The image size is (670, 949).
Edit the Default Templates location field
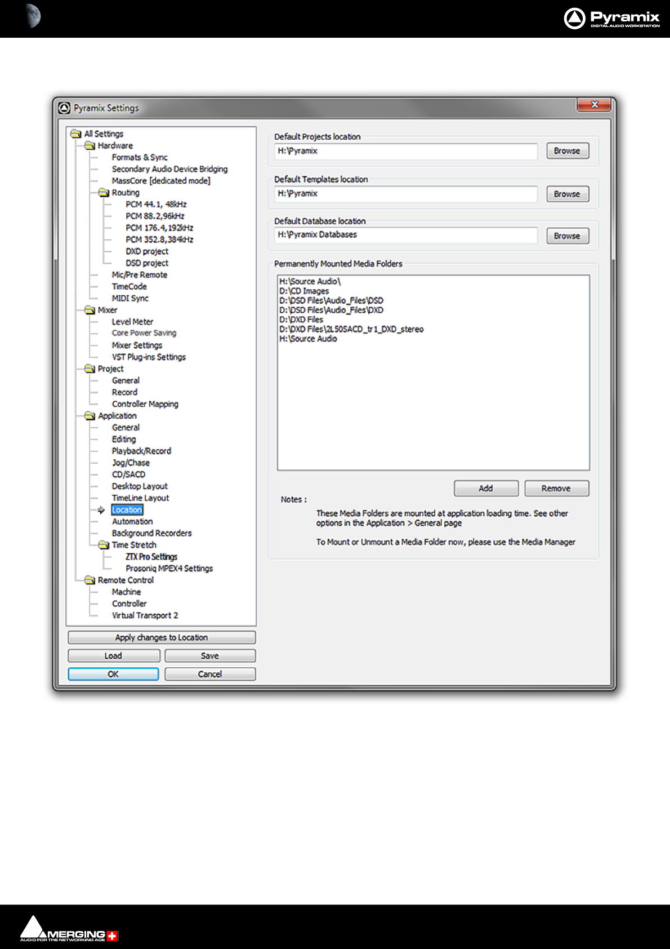(x=405, y=193)
